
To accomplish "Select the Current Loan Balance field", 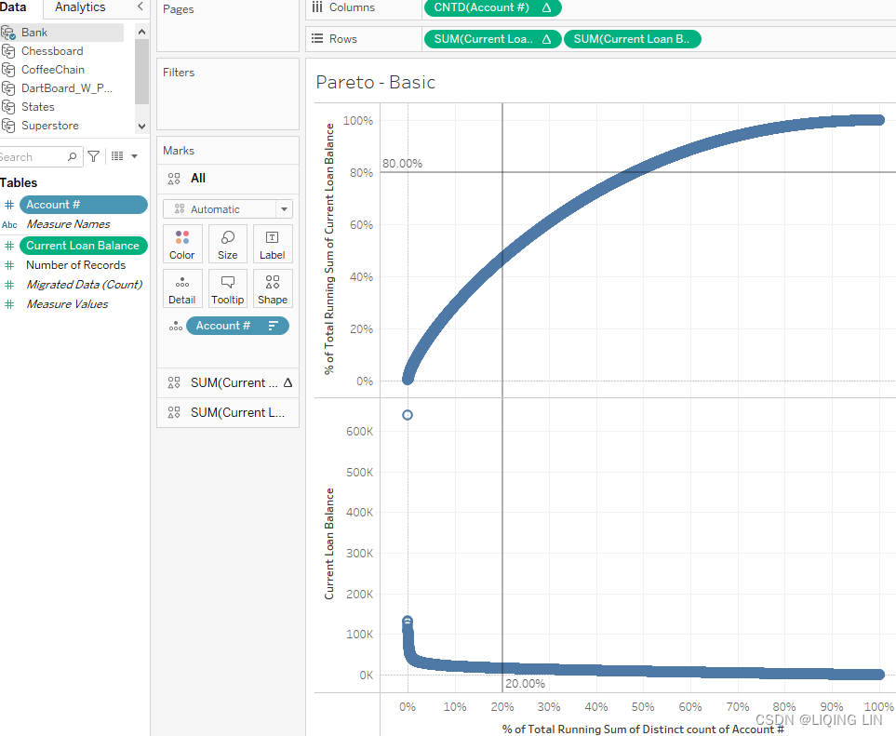I will [84, 246].
